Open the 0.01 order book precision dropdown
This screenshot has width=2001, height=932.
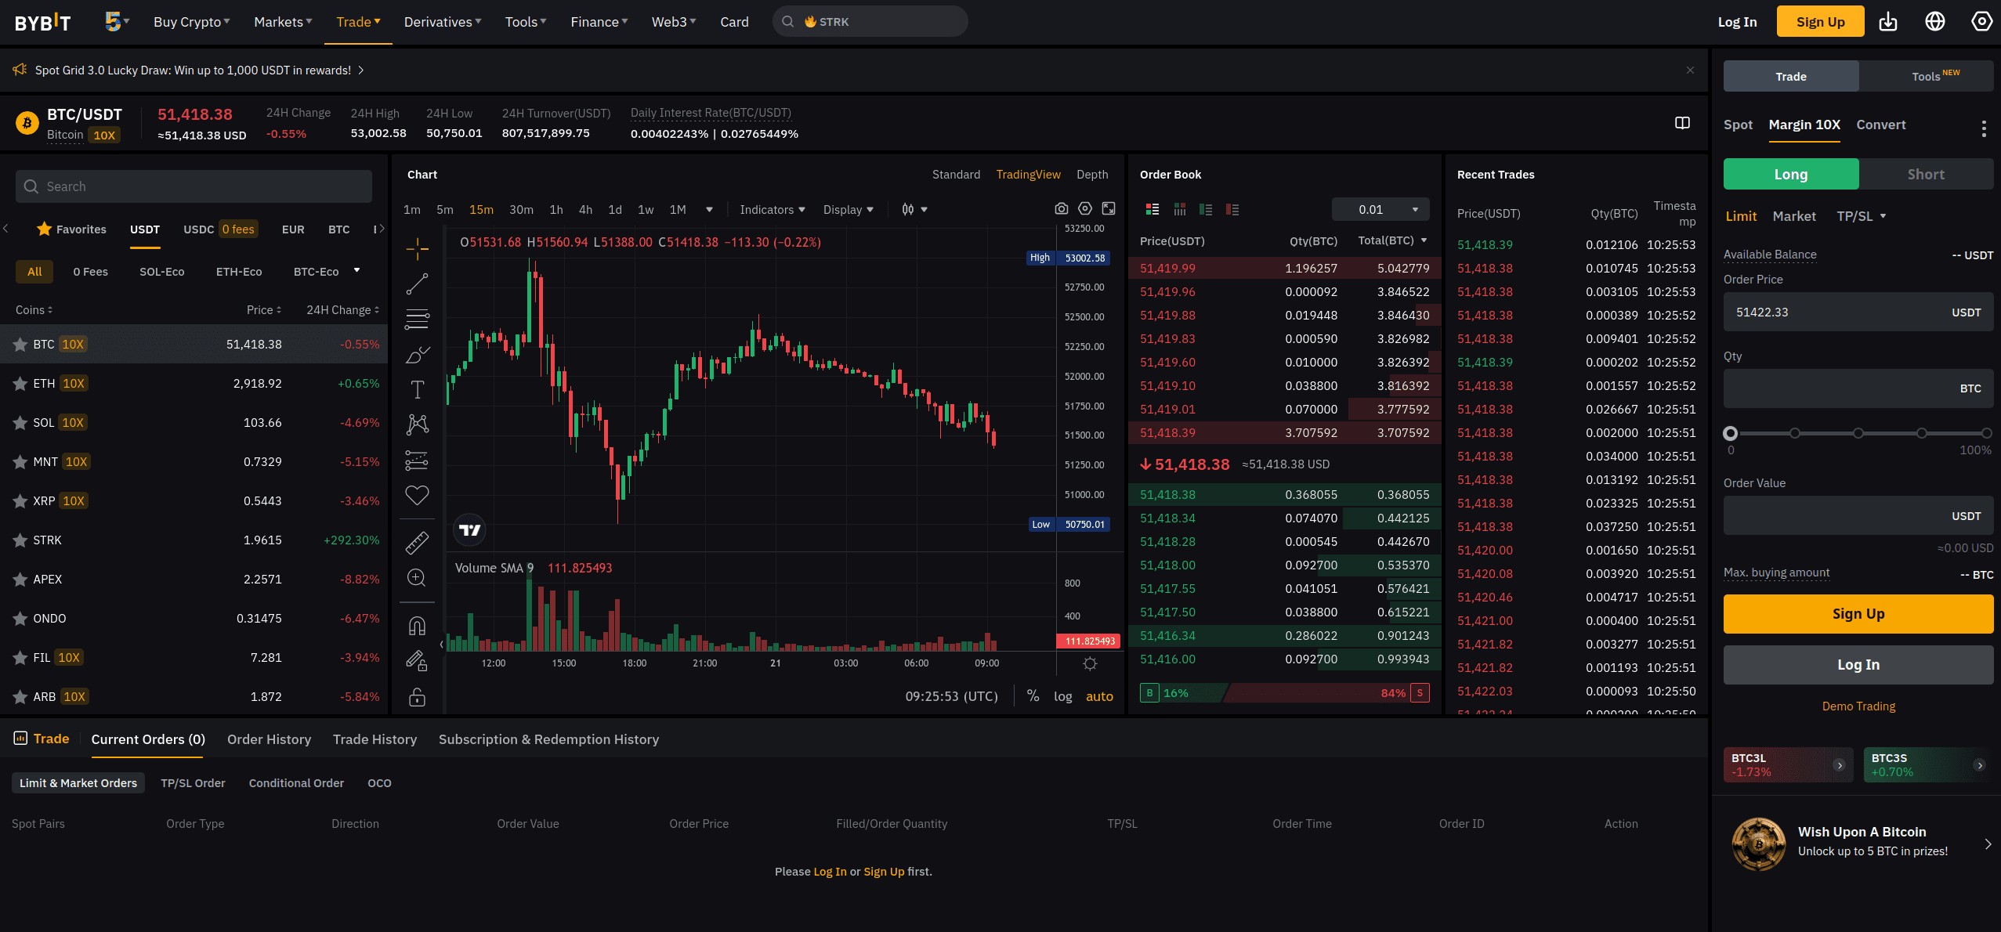(x=1379, y=209)
